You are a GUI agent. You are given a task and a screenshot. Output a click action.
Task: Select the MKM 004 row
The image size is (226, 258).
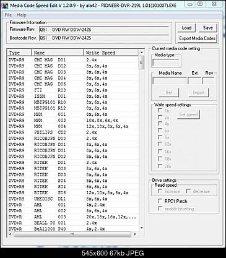click(x=73, y=126)
